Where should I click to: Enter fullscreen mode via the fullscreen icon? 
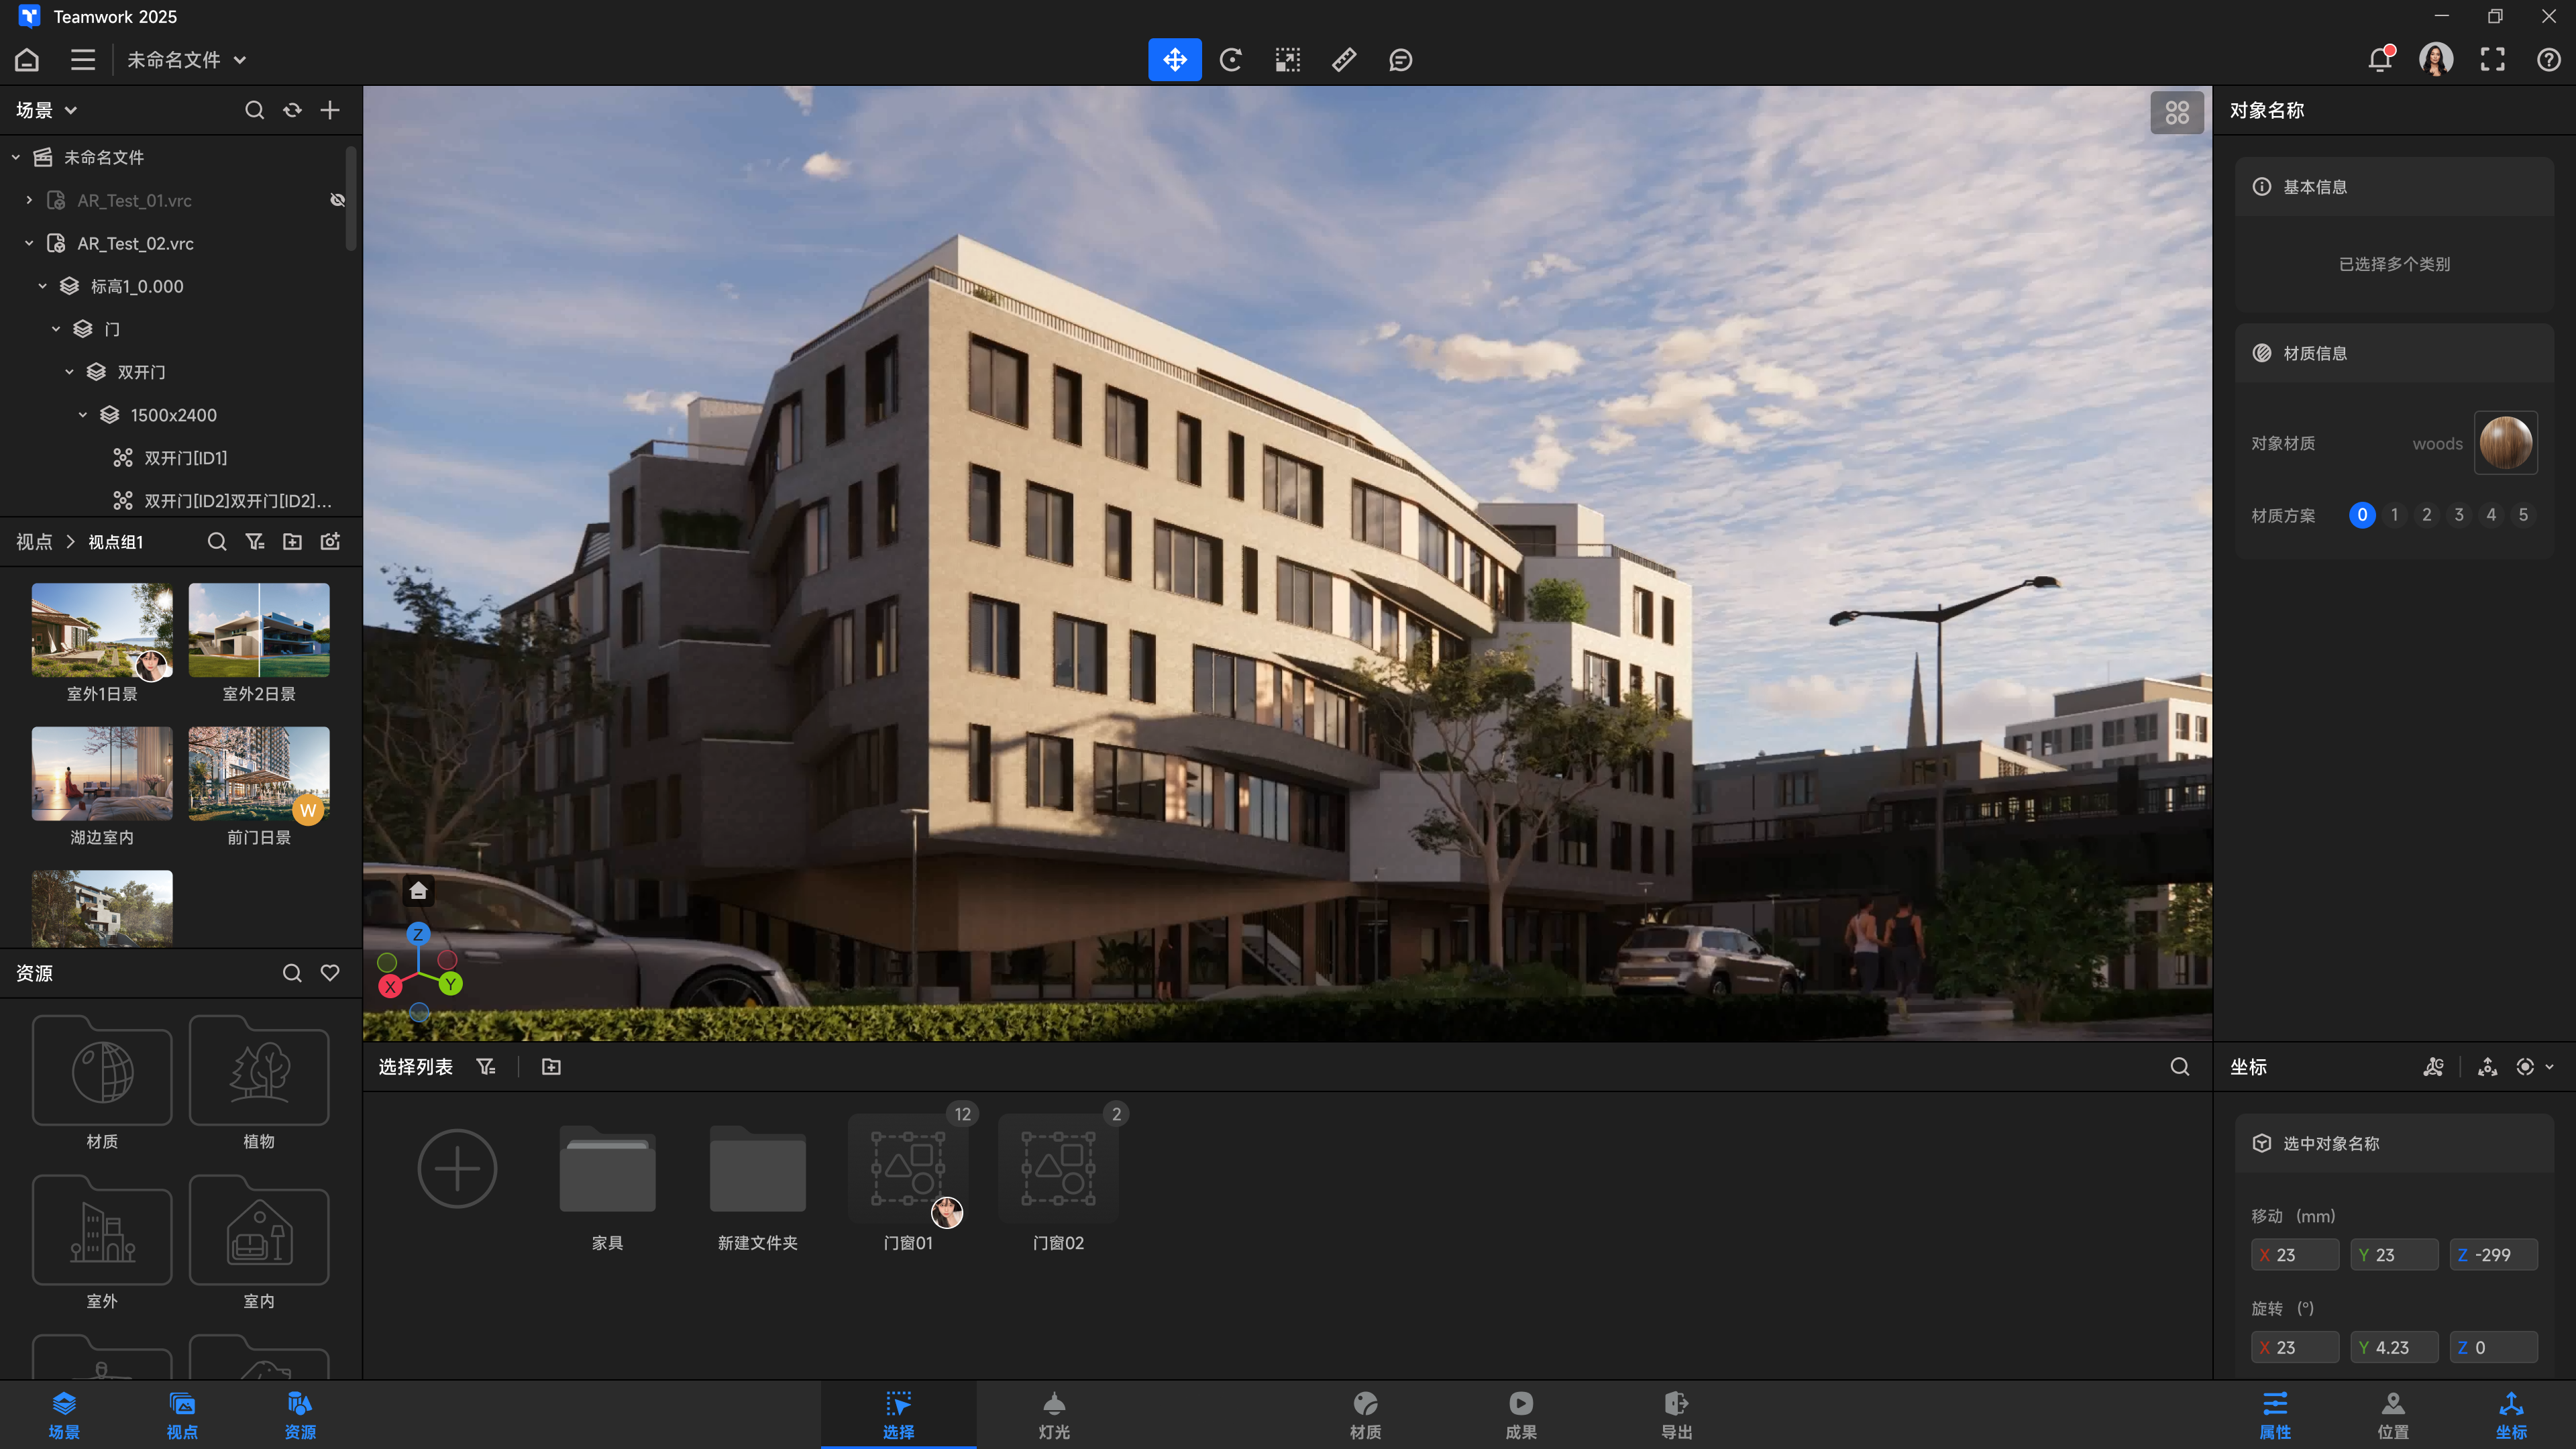click(x=2492, y=60)
